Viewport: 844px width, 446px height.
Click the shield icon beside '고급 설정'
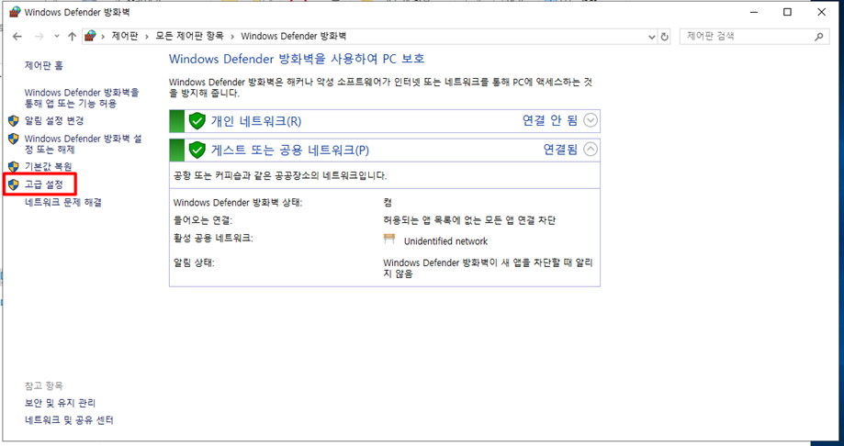click(x=14, y=184)
